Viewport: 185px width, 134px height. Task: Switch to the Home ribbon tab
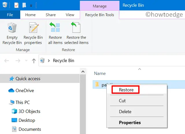pyautogui.click(x=30, y=15)
